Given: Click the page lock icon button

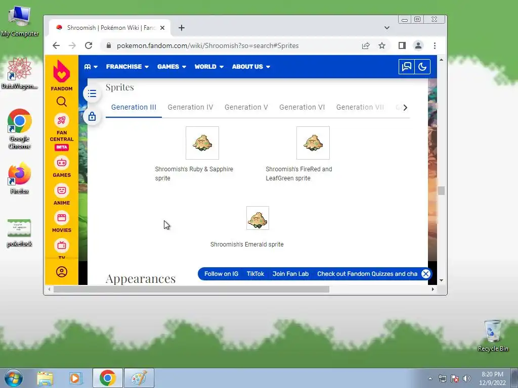Looking at the screenshot, I should tap(92, 116).
